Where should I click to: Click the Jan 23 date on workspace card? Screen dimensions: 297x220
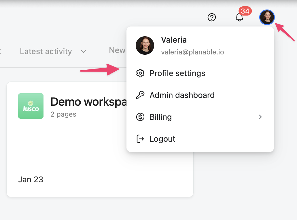tap(31, 180)
